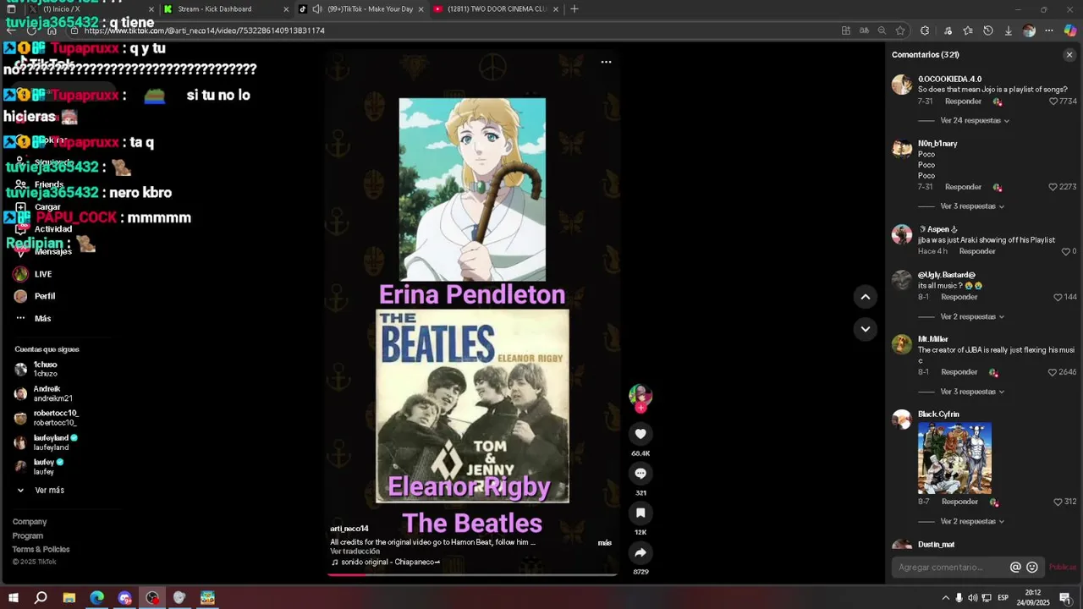The width and height of the screenshot is (1083, 609).
Task: Open Terms & Policies footer link
Action: tap(41, 550)
